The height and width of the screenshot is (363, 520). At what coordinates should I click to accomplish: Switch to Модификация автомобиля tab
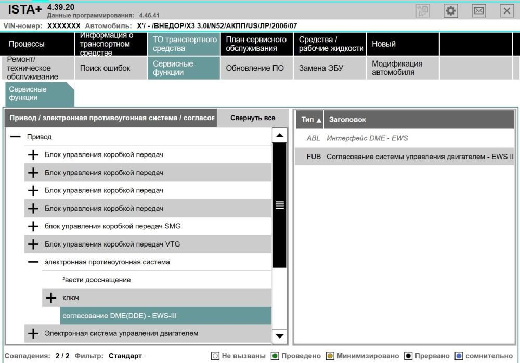click(x=402, y=68)
